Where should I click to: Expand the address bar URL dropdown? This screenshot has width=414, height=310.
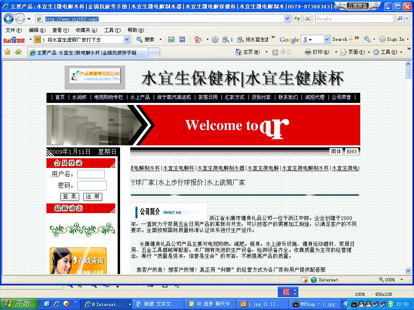pos(287,19)
